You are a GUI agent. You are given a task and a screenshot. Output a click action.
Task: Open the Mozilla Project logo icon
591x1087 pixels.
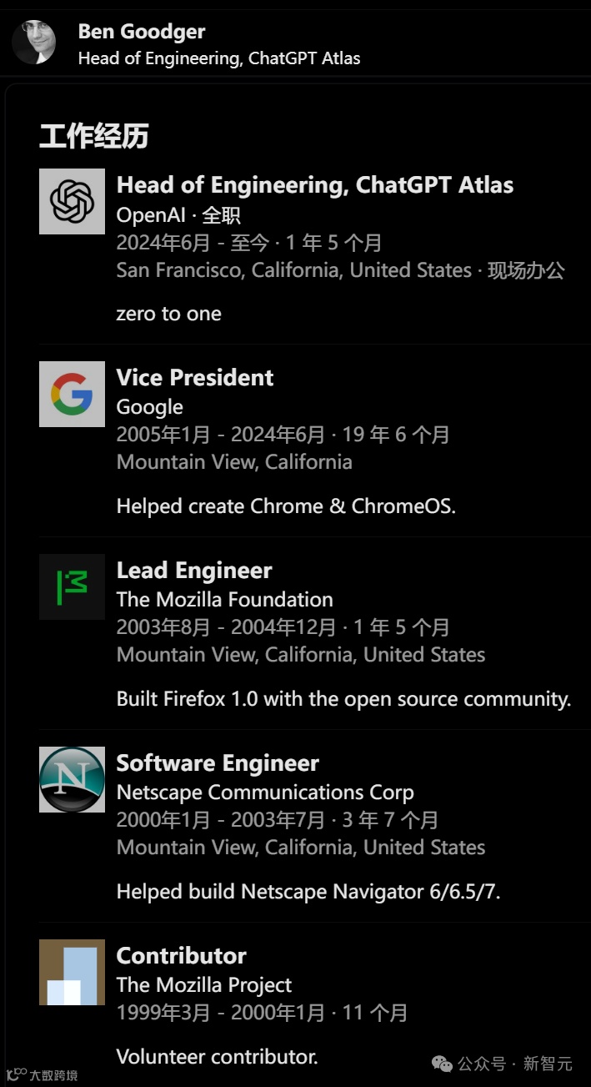(72, 972)
